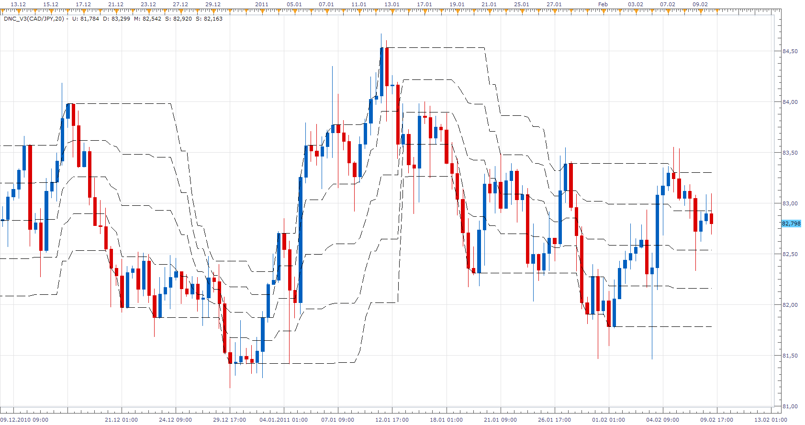Click the 29.12 17:00 time label
This screenshot has height=425, width=805.
(230, 420)
